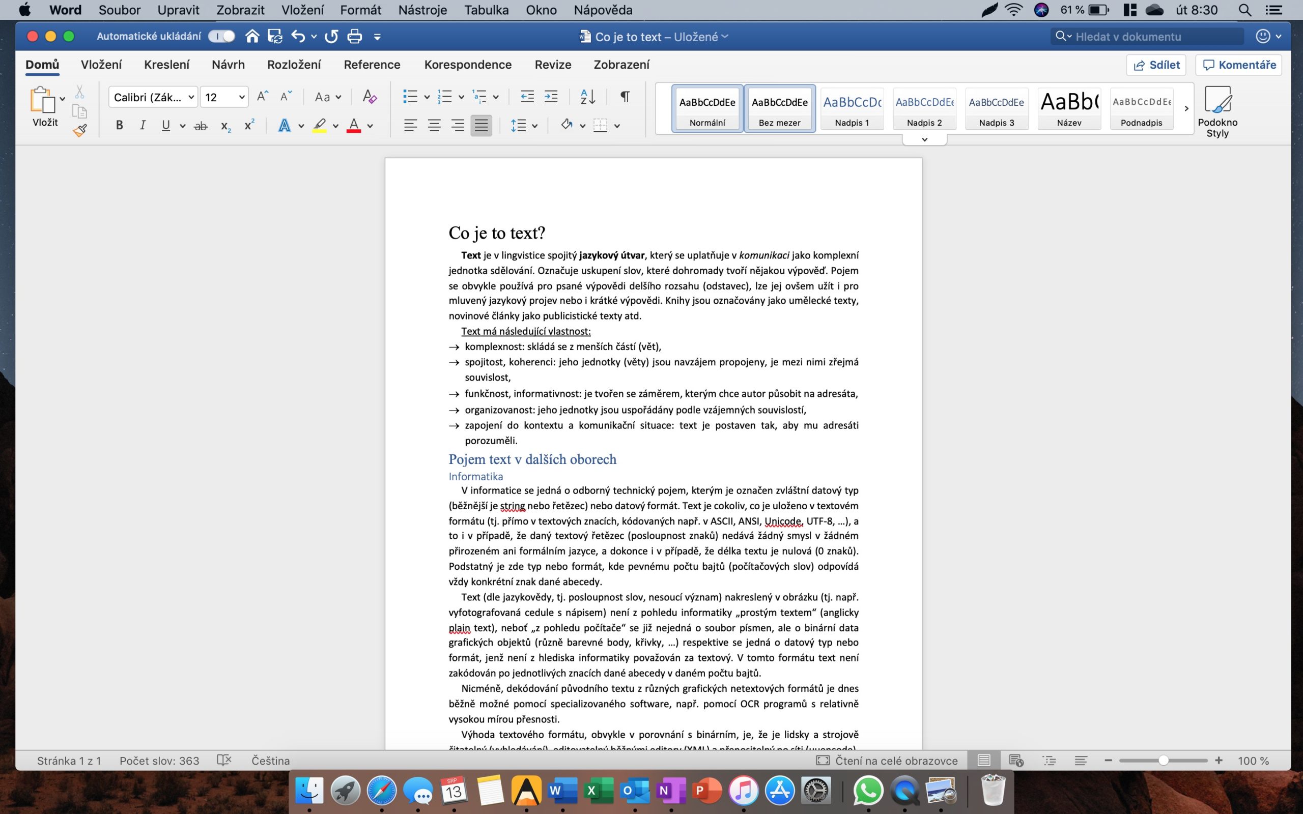Toggle bold formatting
1303x814 pixels.
[x=119, y=125]
